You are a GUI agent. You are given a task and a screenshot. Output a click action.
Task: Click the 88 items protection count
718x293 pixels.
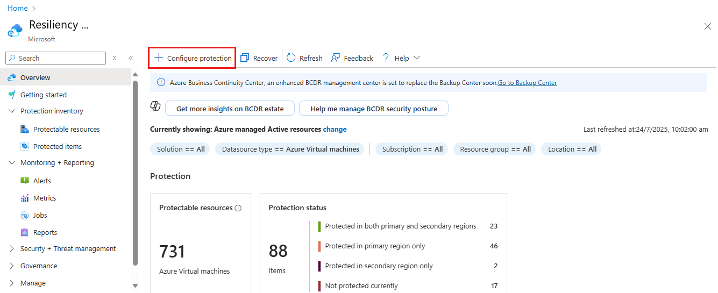tap(278, 251)
